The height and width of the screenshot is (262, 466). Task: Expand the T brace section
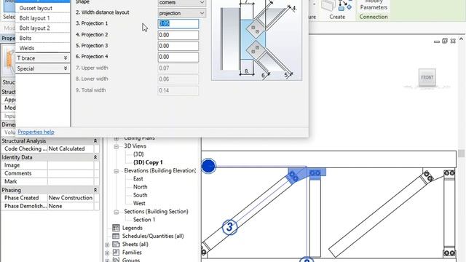(42, 58)
